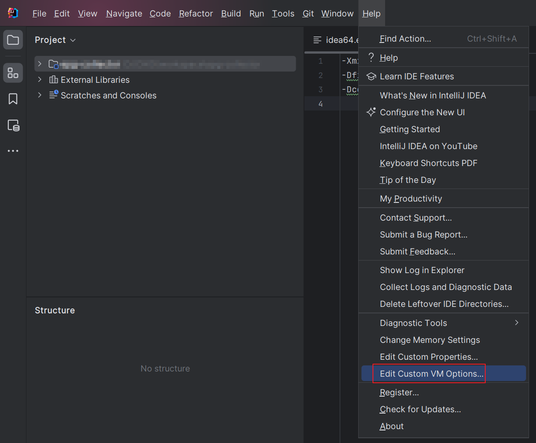The height and width of the screenshot is (443, 536).
Task: Open More tool windows ellipsis icon
Action: [13, 151]
